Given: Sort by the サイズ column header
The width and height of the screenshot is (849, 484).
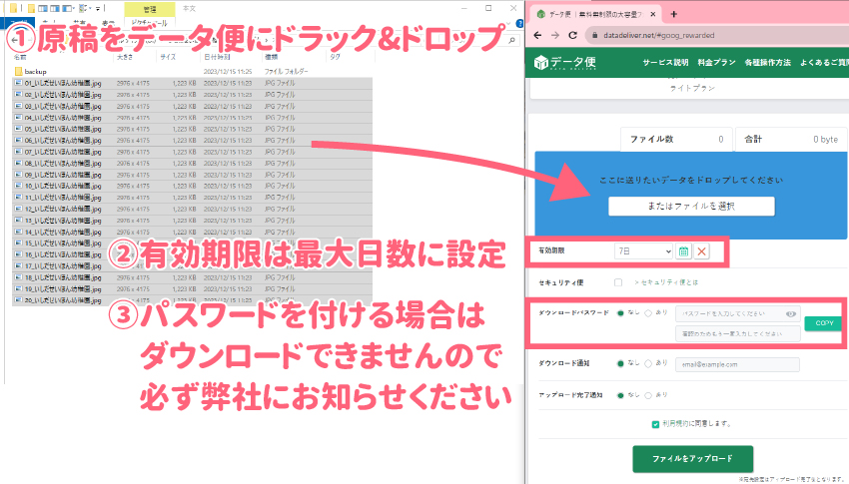Looking at the screenshot, I should click(168, 57).
